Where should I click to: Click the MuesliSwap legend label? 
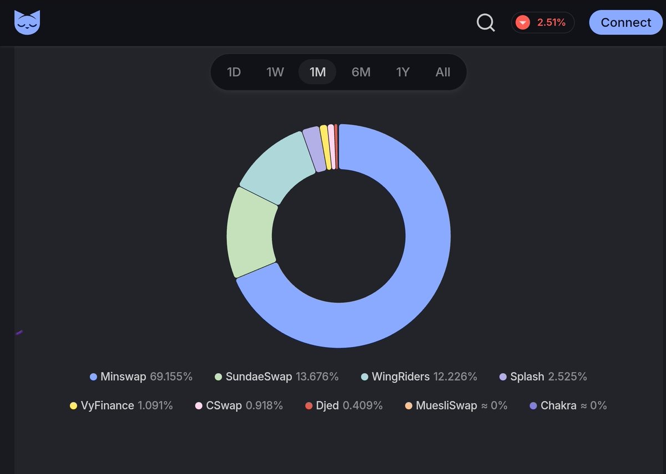446,406
